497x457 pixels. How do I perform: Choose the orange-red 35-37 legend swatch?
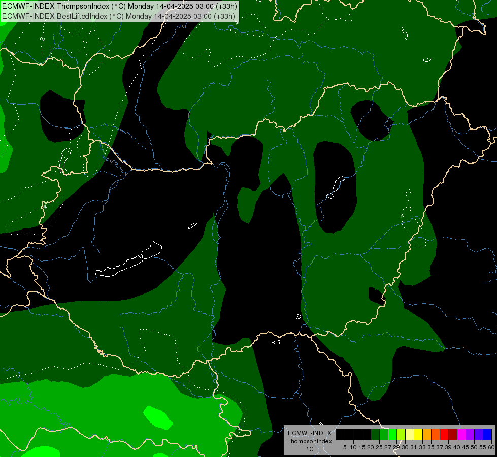pos(436,434)
